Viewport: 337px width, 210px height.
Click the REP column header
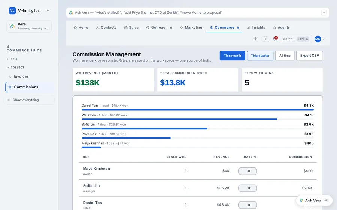click(x=86, y=157)
